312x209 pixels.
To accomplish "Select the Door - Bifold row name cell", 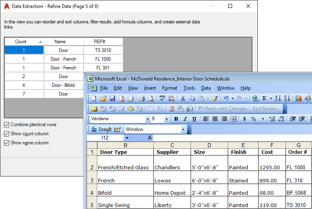I will point(64,85).
